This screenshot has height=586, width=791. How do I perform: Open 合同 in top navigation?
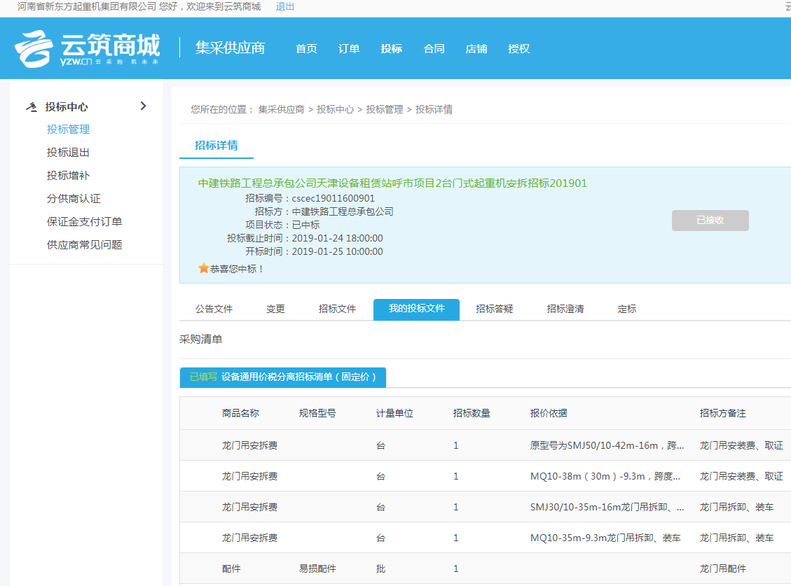click(434, 49)
